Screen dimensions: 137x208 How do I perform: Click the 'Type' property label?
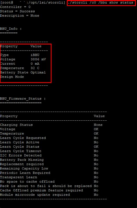(4, 55)
